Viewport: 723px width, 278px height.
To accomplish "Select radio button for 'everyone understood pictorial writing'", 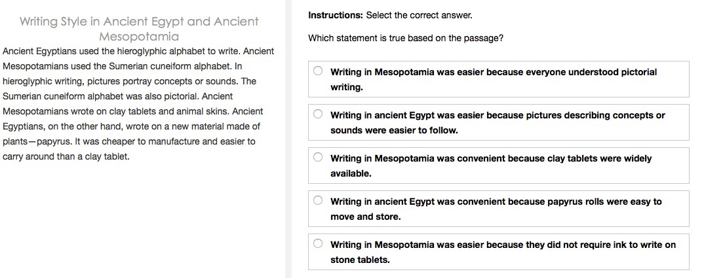I will tap(318, 71).
